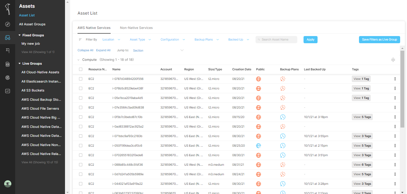Click the Search Asset Name field
Viewport: 407px width, 194px height.
[x=276, y=40]
